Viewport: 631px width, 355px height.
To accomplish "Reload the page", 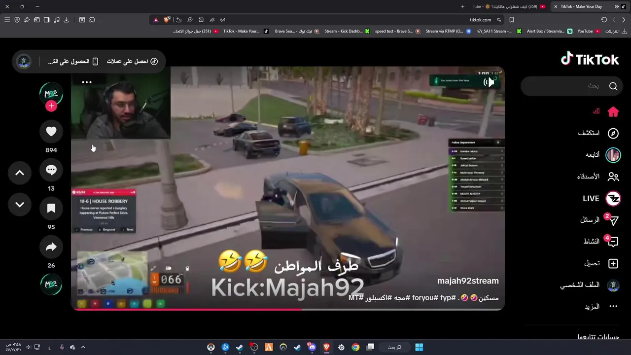I will [x=604, y=20].
